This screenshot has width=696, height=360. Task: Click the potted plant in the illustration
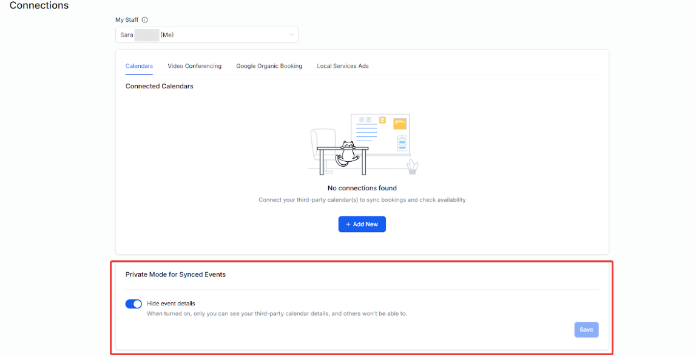tap(413, 167)
